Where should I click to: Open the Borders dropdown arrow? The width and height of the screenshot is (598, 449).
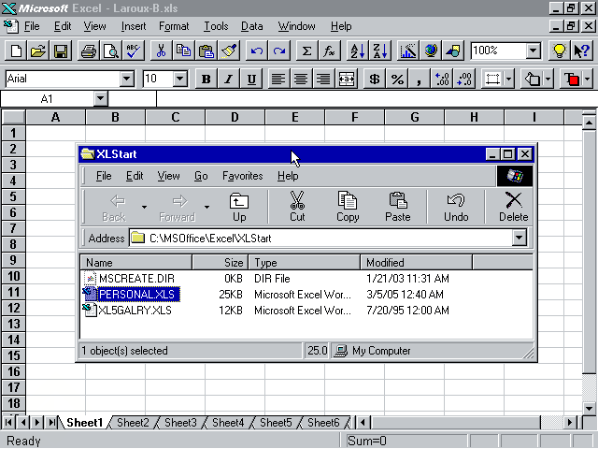tap(508, 79)
